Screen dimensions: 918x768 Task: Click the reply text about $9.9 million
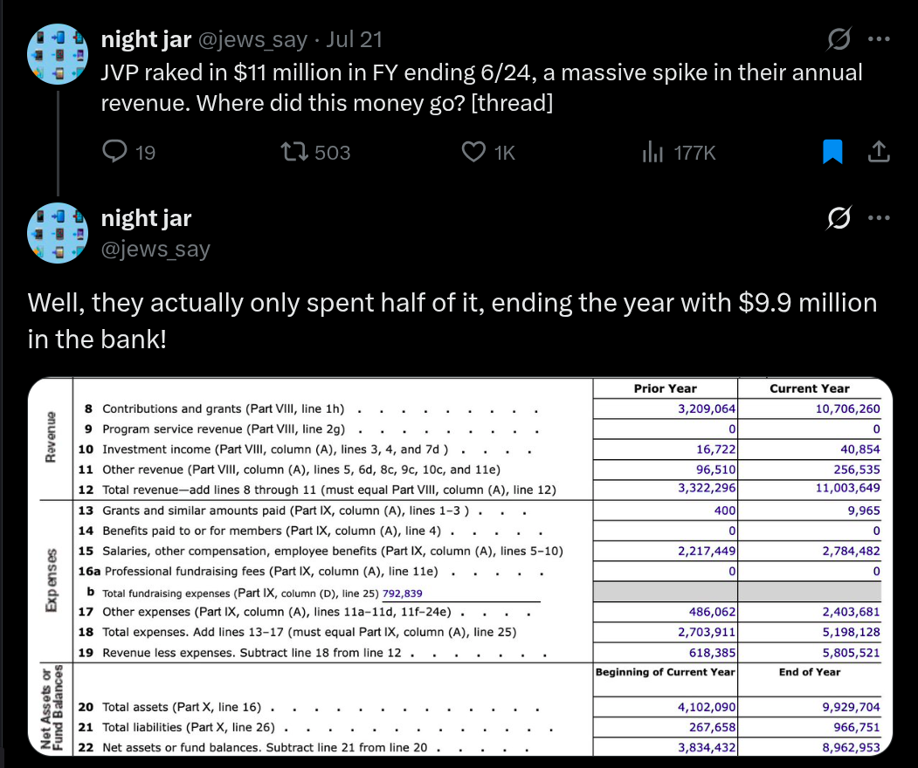point(452,319)
